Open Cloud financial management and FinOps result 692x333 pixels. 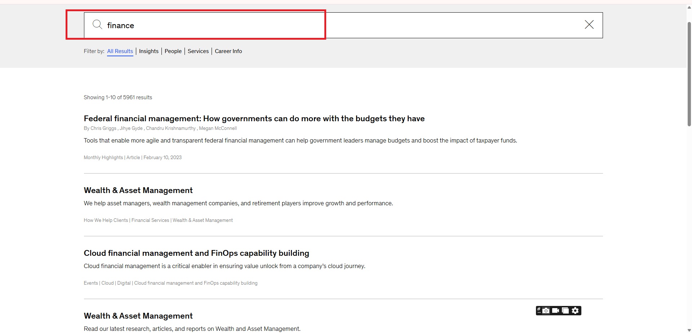(x=196, y=253)
